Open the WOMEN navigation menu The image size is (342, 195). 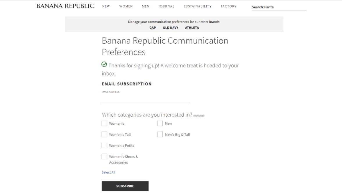pos(126,6)
